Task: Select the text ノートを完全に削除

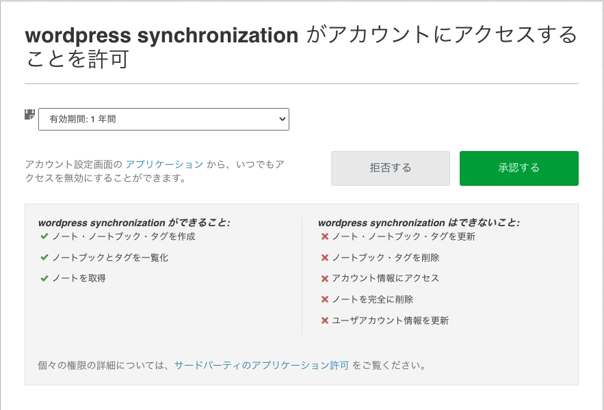Action: 373,299
